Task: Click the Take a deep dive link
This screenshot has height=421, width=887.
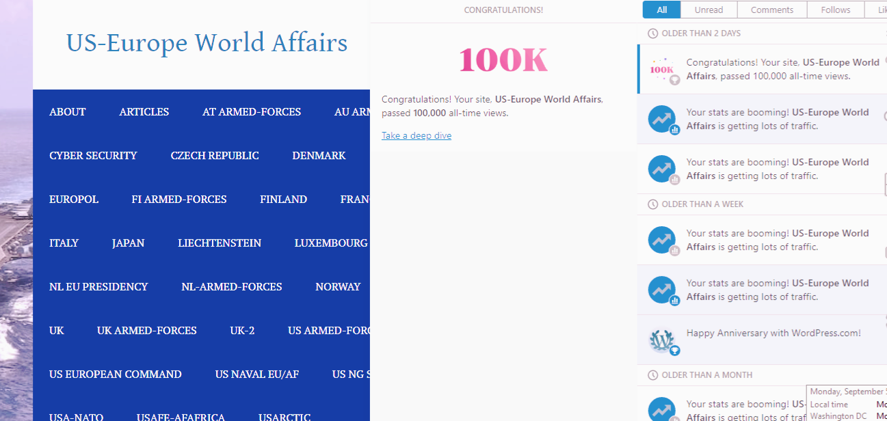Action: pos(416,135)
